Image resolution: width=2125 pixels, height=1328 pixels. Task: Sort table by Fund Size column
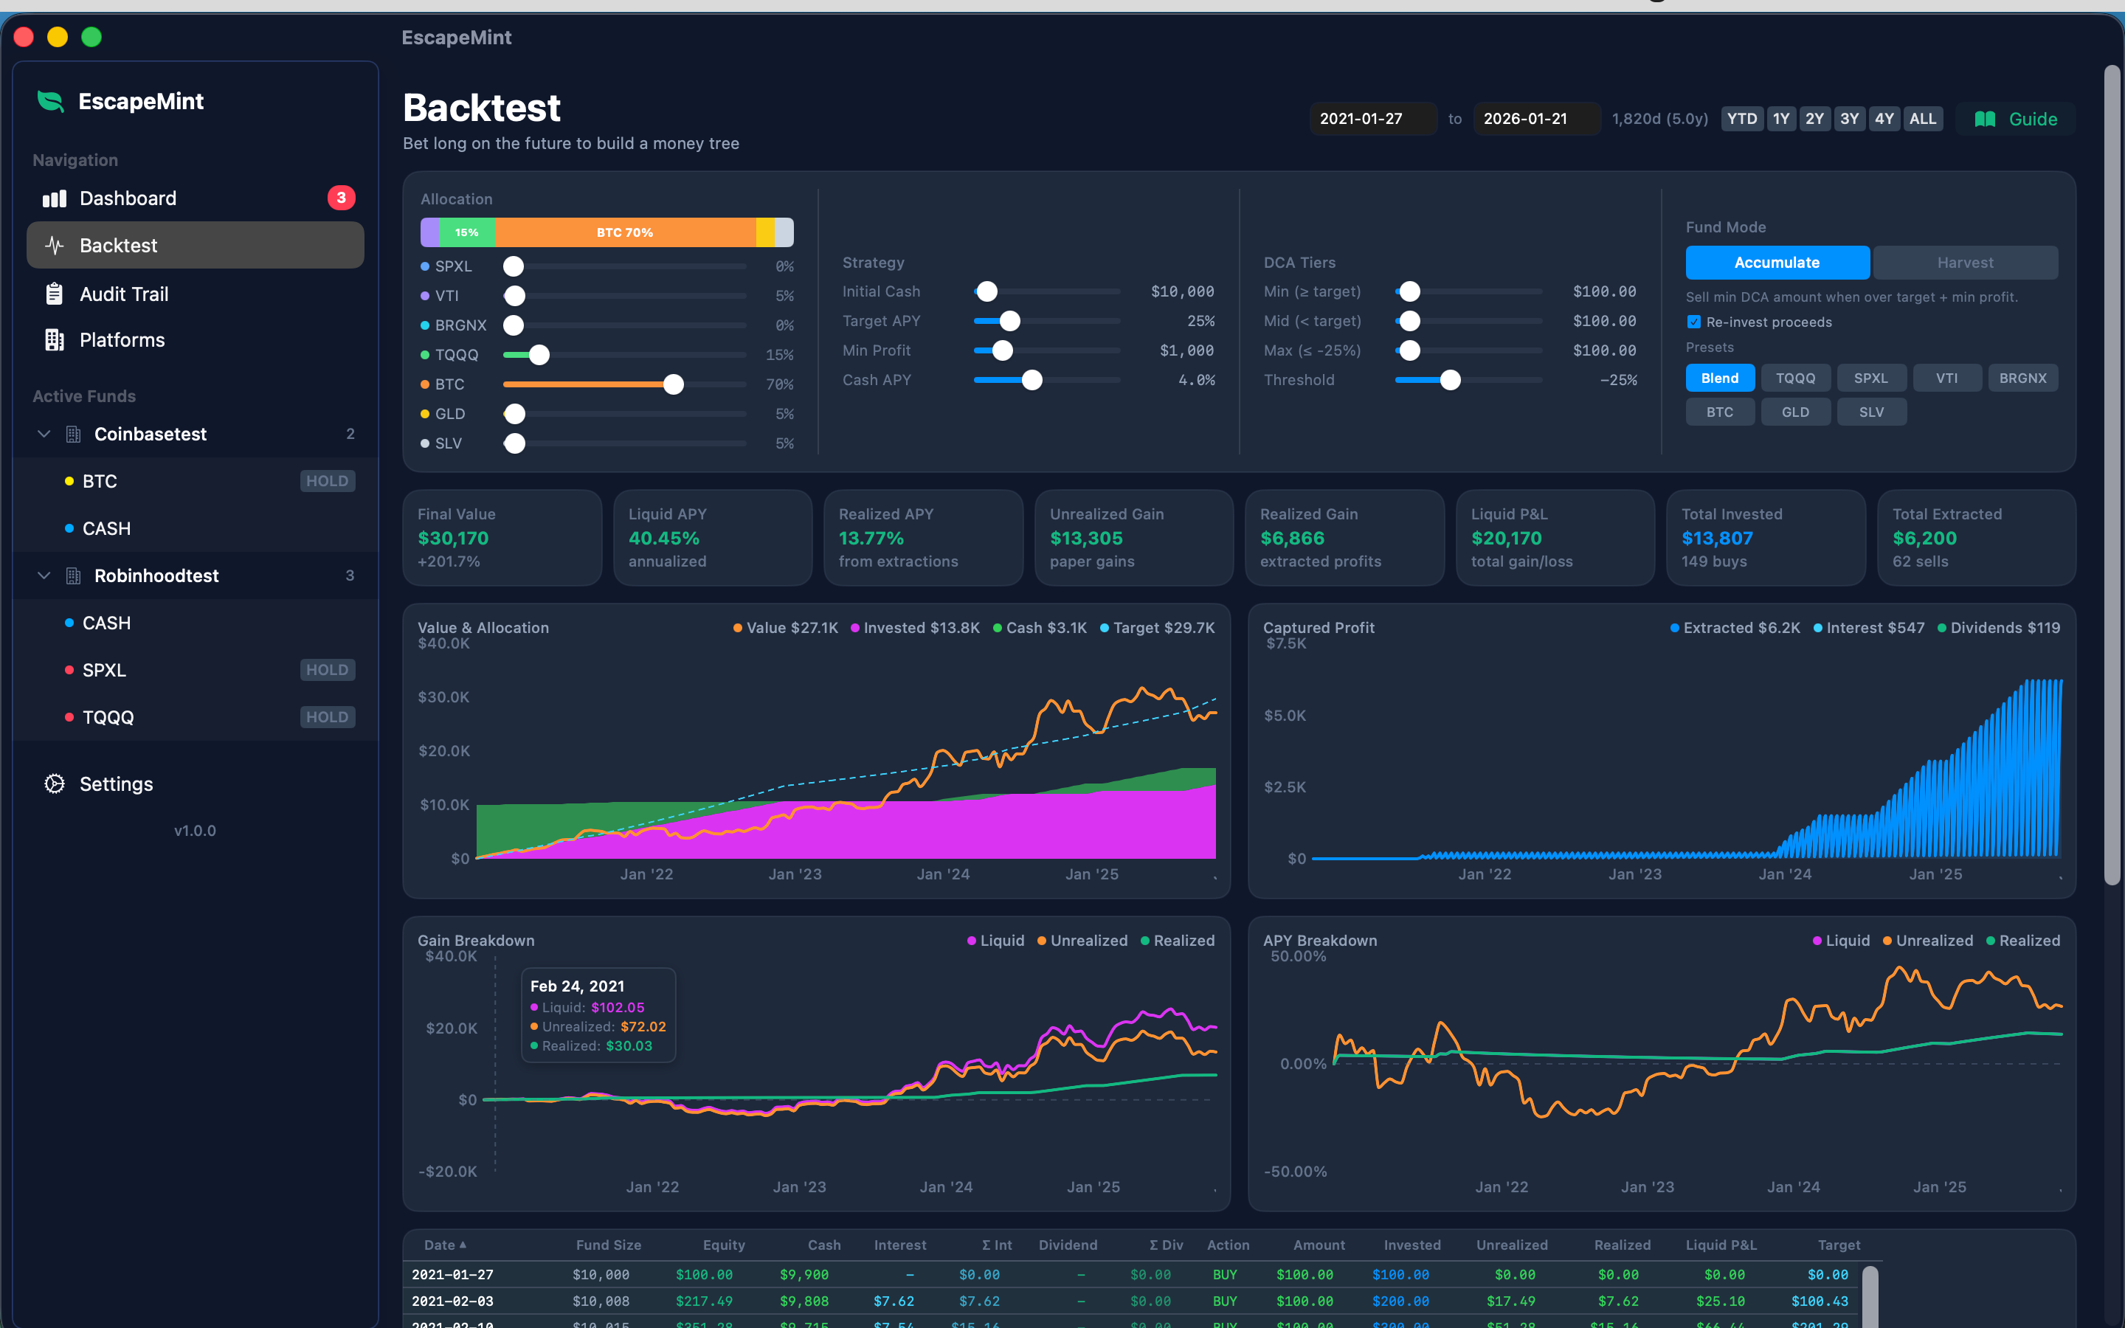tap(609, 1245)
